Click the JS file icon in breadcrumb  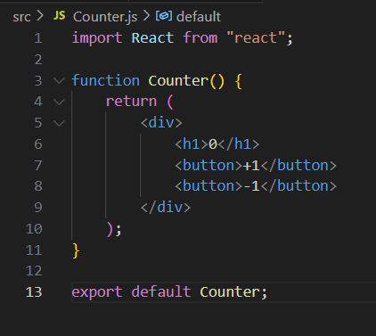click(x=60, y=16)
